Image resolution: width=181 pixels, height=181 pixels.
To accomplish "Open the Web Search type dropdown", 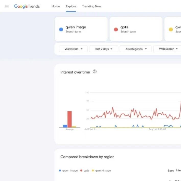I will 168,49.
